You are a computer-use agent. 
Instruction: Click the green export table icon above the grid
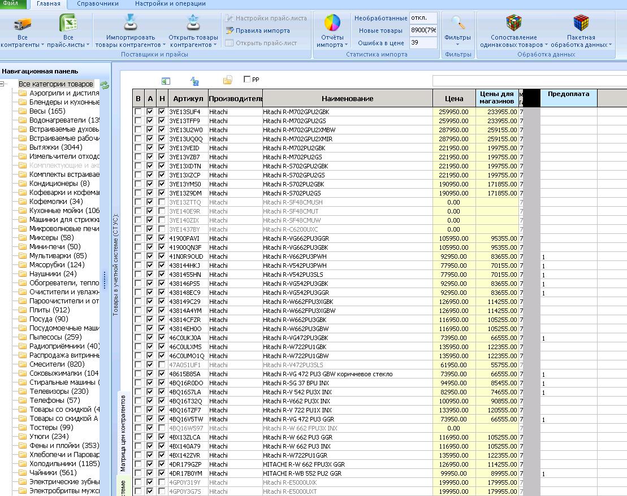click(166, 81)
